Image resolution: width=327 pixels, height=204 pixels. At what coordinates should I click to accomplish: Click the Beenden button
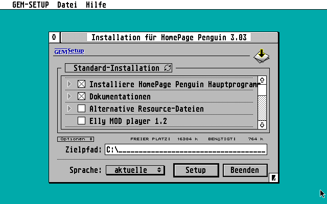pos(245,170)
